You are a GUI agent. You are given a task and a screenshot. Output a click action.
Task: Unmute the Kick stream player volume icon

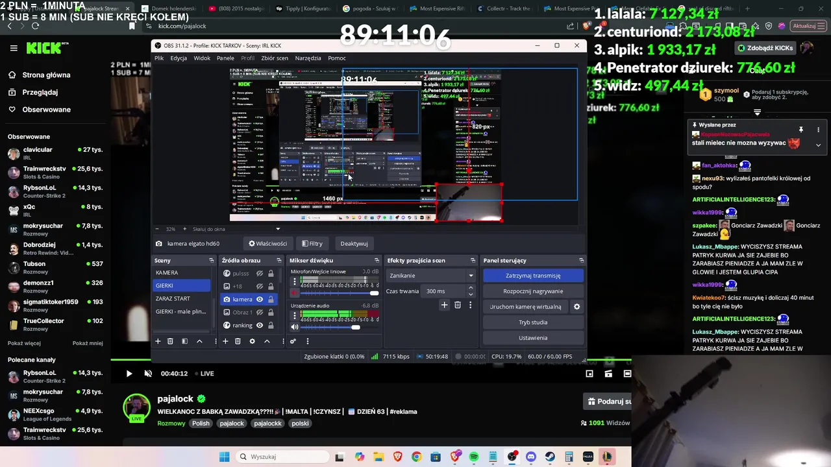pyautogui.click(x=148, y=374)
